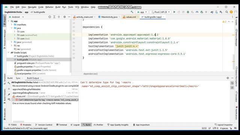Viewport: 240px width, 135px height.
Task: Toggle the Build Variants side panel
Action: (4, 96)
